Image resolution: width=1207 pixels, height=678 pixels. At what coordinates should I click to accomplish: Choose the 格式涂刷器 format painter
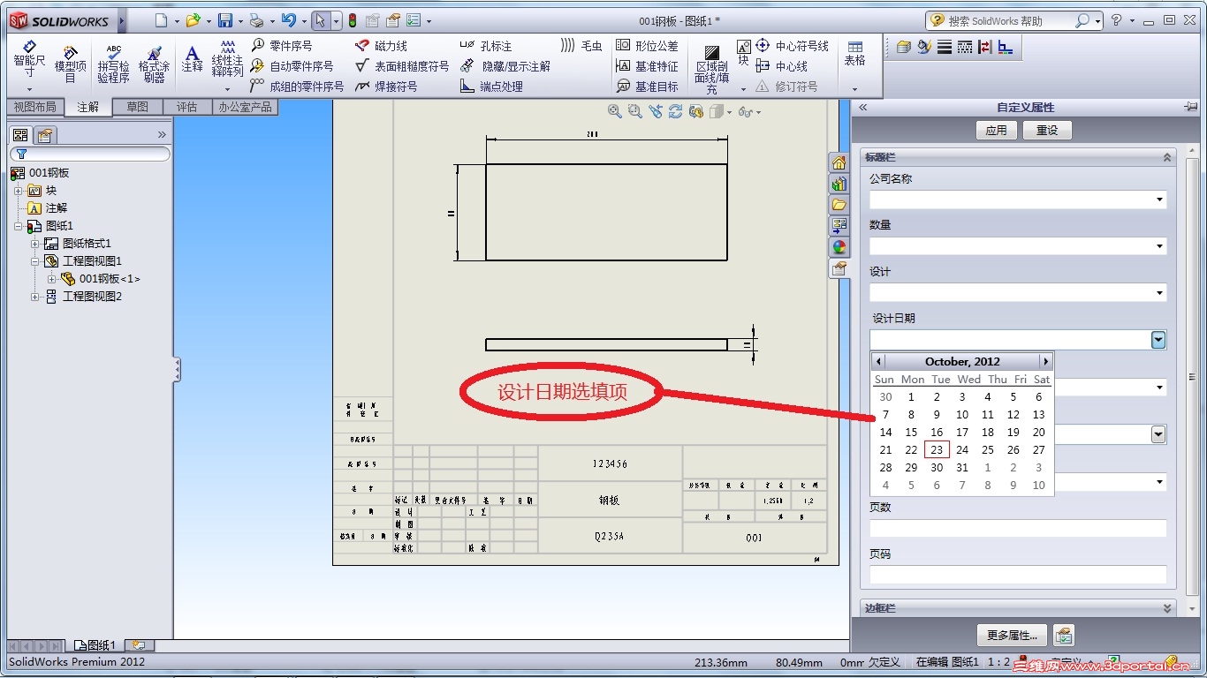[x=154, y=64]
